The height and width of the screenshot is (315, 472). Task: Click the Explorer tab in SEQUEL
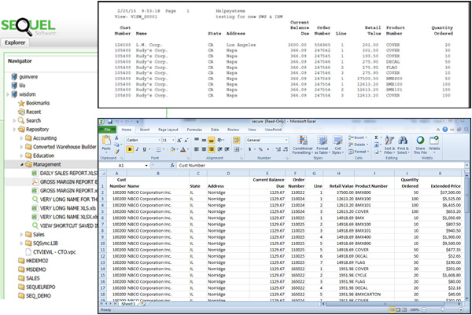pos(15,42)
